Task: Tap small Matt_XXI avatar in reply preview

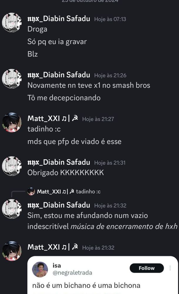Action: [31, 191]
